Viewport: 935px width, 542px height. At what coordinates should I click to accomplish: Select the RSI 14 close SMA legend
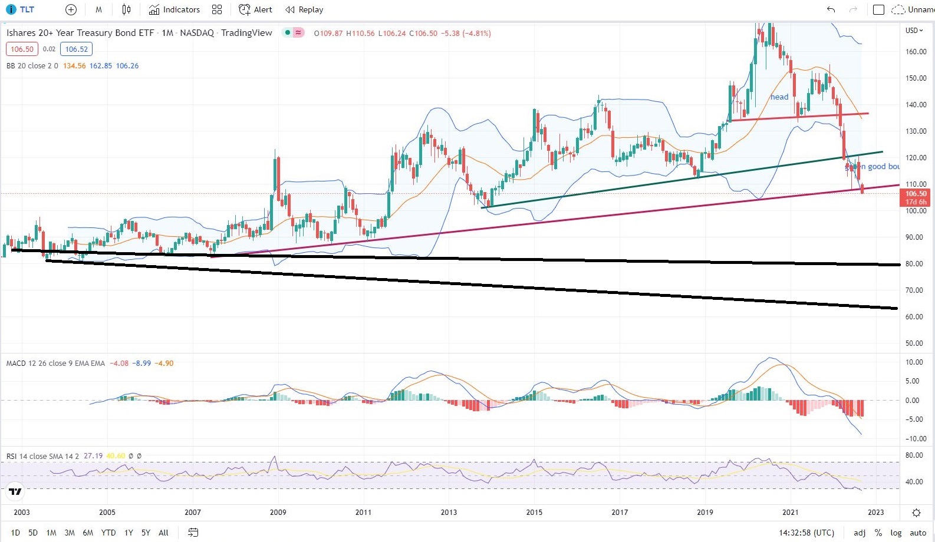coord(42,456)
